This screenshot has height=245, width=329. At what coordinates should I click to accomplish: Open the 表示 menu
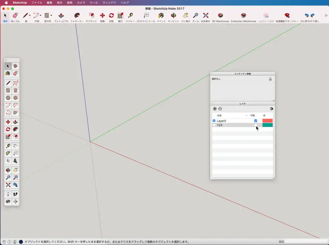coord(59,3)
